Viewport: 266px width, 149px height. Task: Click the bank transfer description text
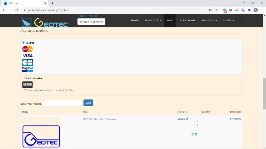(49, 90)
